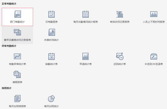The image size is (167, 109).
Task: Select the 迟到统计表 clock icon
Action: (x=120, y=56)
